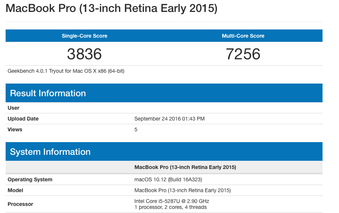Click the Processor row label
Viewport: 339px width, 213px height.
20,204
